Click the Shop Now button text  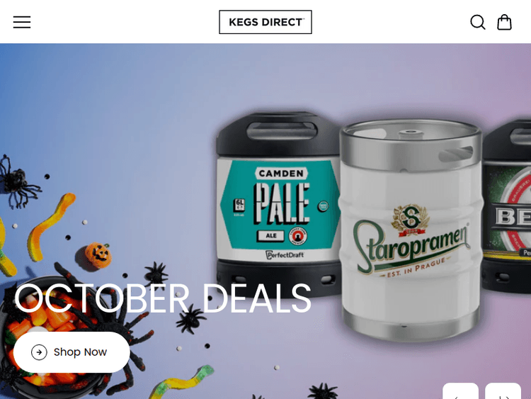tap(80, 352)
